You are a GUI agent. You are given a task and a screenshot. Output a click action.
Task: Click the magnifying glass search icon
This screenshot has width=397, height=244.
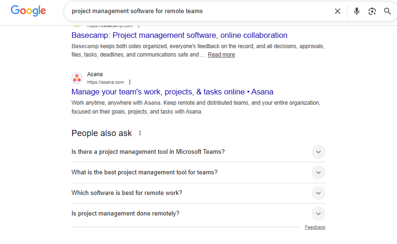coord(387,11)
